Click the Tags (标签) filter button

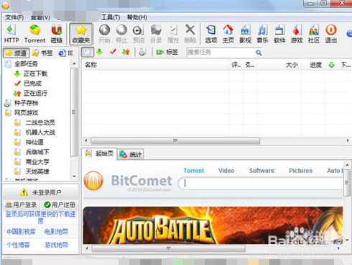(x=167, y=52)
